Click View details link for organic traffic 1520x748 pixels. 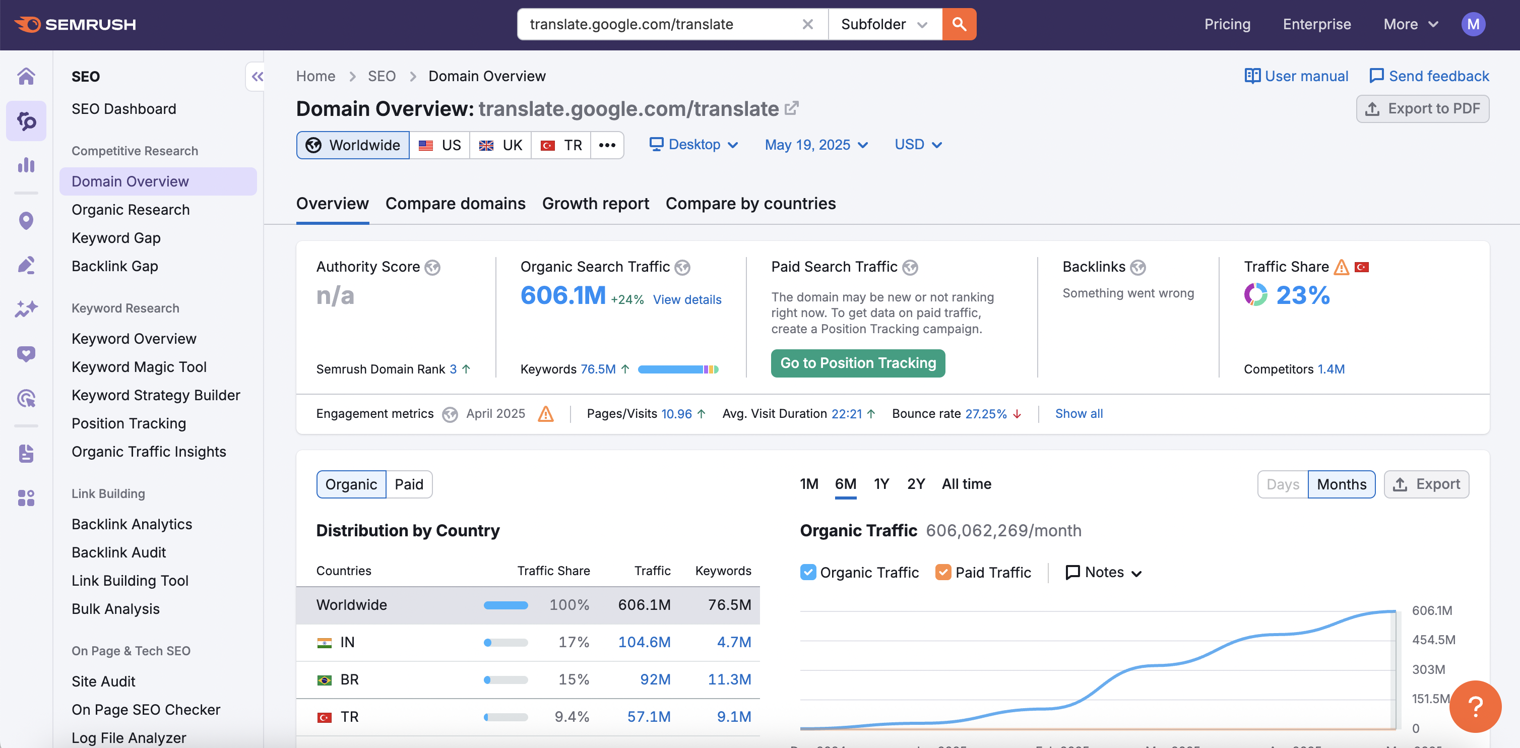coord(687,300)
